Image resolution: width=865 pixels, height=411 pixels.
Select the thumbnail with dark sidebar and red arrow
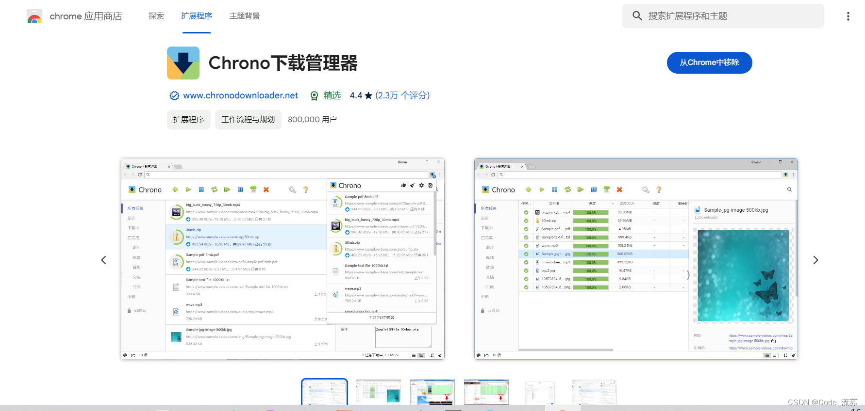pos(486,392)
